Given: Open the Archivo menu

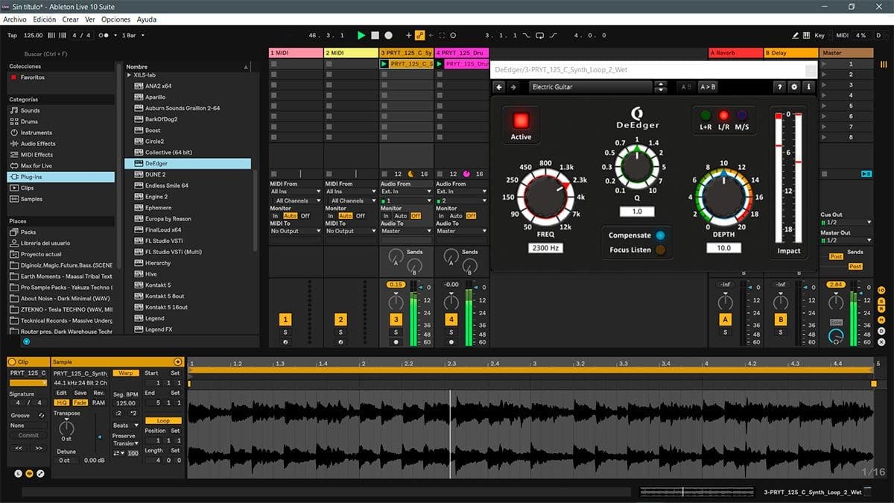Looking at the screenshot, I should point(15,19).
